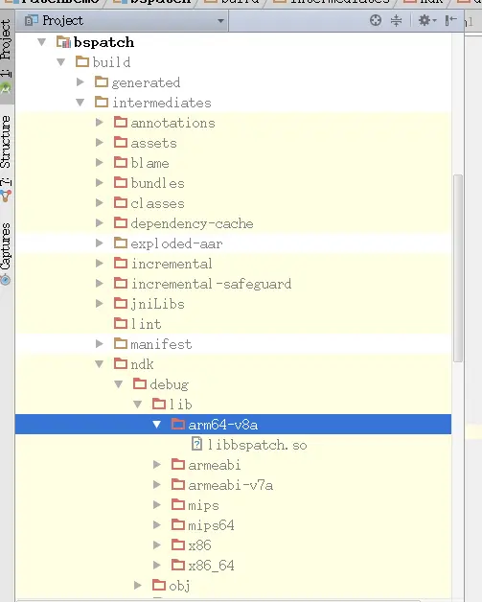
Task: Select the armeabi-v7a folder label
Action: coord(231,485)
